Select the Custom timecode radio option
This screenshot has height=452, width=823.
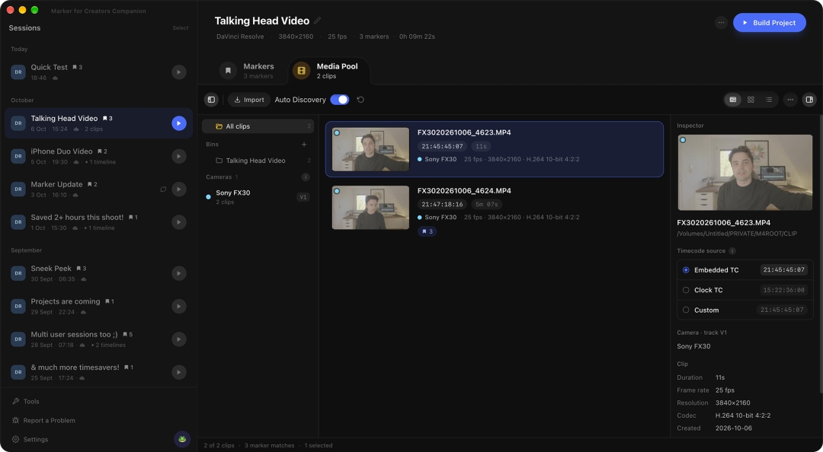point(686,310)
